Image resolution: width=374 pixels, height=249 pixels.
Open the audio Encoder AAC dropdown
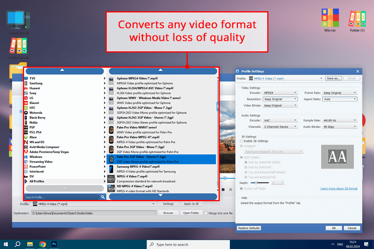pyautogui.click(x=280, y=120)
